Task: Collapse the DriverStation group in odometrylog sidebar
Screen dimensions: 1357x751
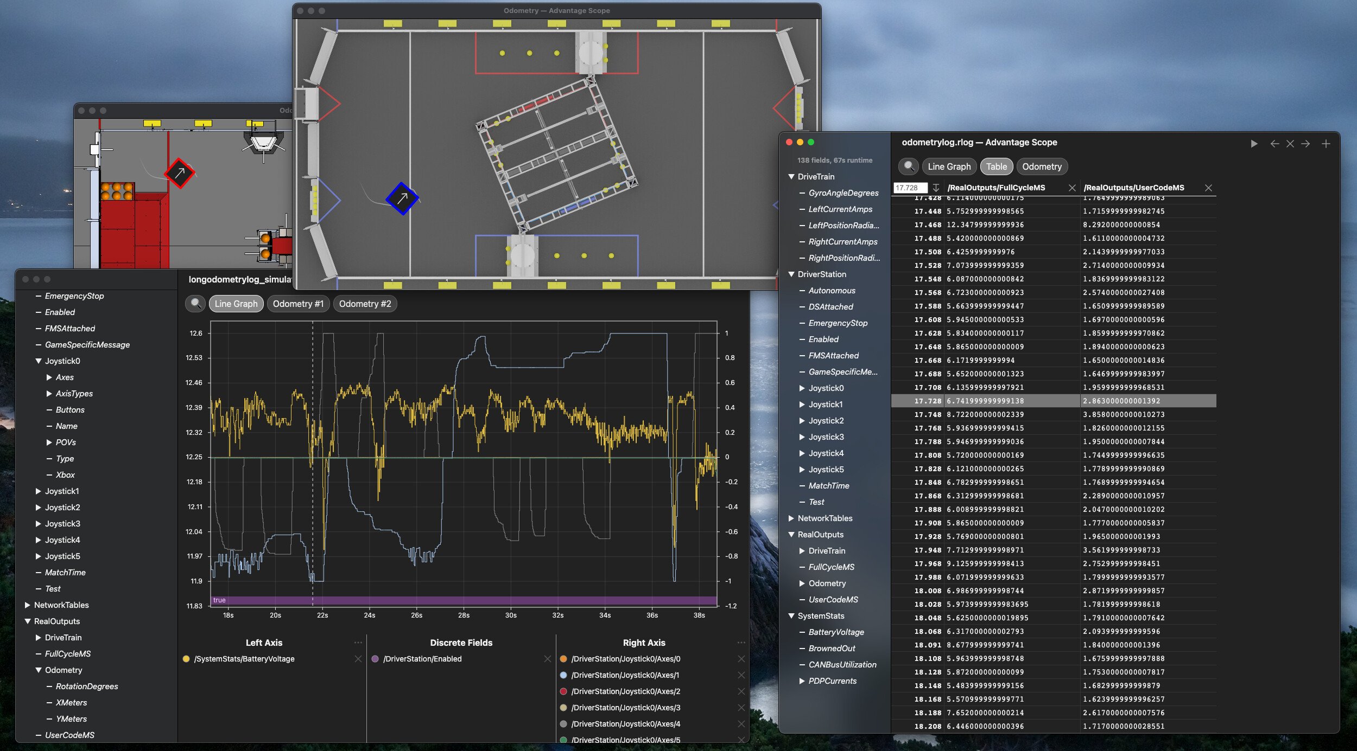Action: (791, 274)
